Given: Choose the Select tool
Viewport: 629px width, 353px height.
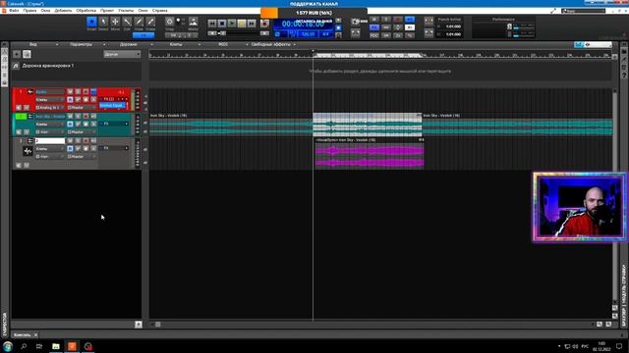Looking at the screenshot, I should click(x=103, y=22).
